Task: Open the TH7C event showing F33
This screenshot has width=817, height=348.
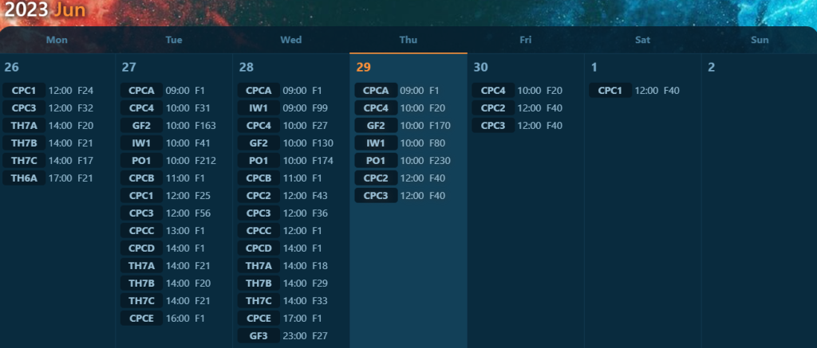Action: click(x=259, y=301)
